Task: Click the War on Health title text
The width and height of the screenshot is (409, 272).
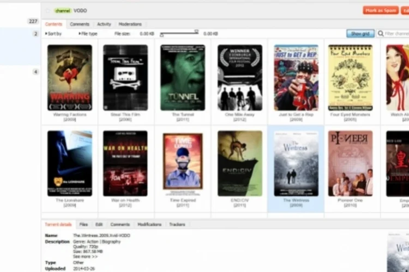Action: (x=125, y=200)
